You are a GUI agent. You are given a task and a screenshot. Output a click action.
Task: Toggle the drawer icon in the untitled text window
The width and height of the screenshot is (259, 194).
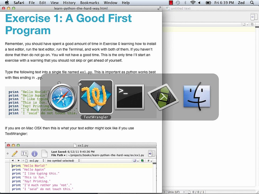tap(254, 17)
